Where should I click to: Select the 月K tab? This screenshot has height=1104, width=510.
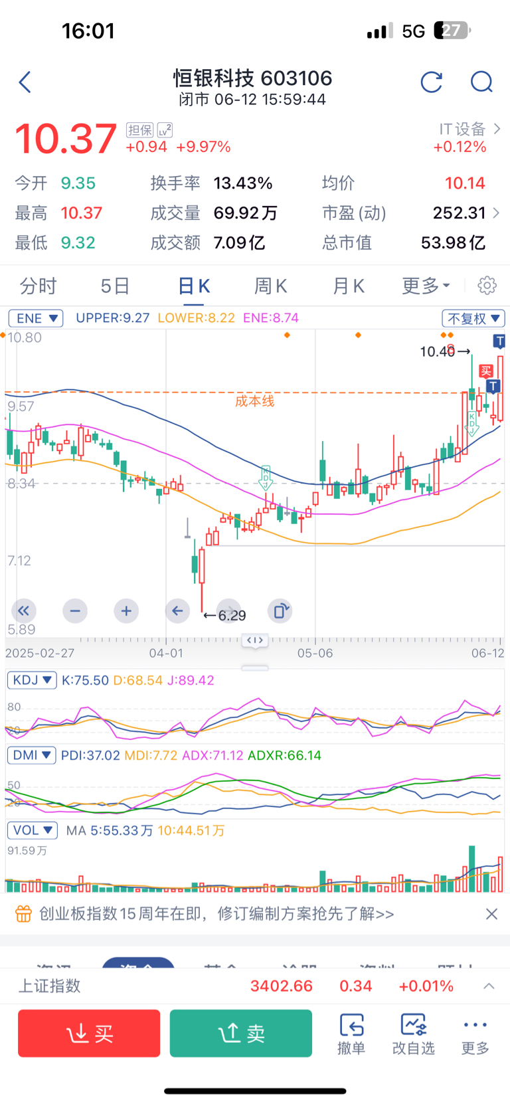pos(348,286)
